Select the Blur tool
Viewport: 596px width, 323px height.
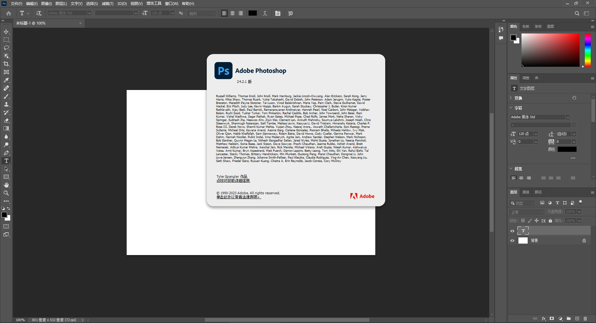6,137
